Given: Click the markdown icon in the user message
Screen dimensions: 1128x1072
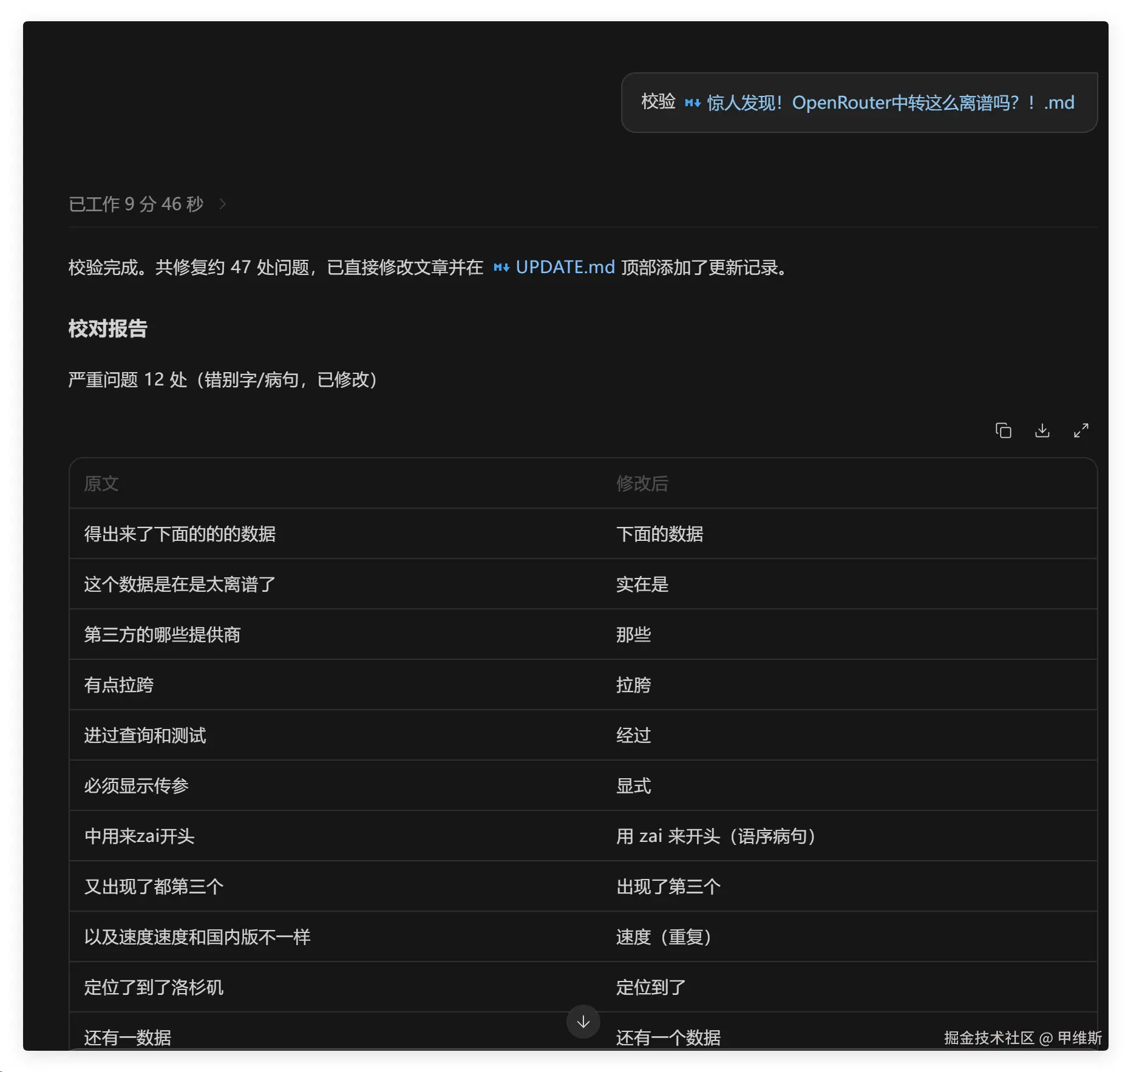Looking at the screenshot, I should click(693, 103).
